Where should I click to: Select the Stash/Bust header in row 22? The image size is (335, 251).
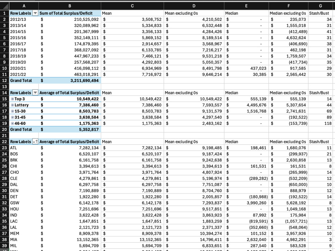click(x=321, y=142)
